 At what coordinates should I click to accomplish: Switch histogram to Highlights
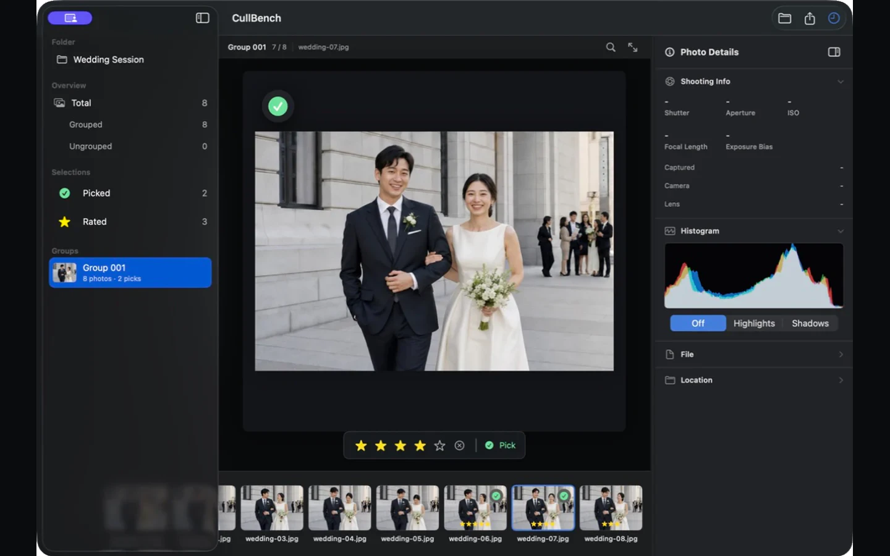point(754,323)
